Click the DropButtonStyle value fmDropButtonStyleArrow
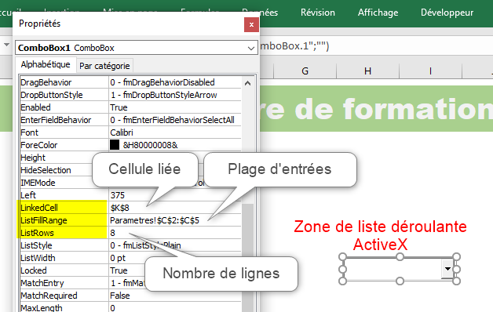 [163, 95]
